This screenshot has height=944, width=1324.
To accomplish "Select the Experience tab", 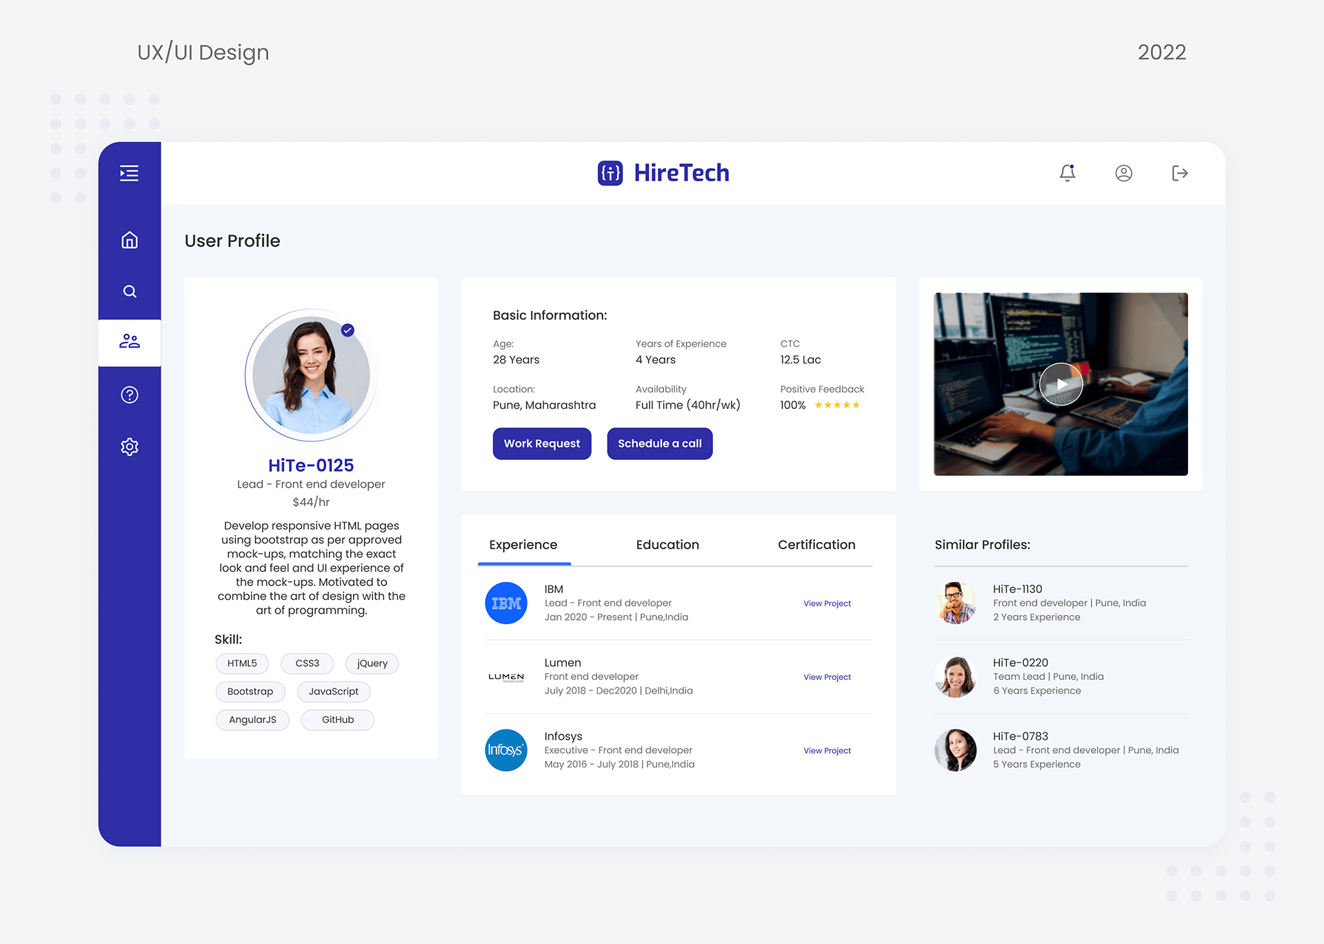I will (x=523, y=545).
